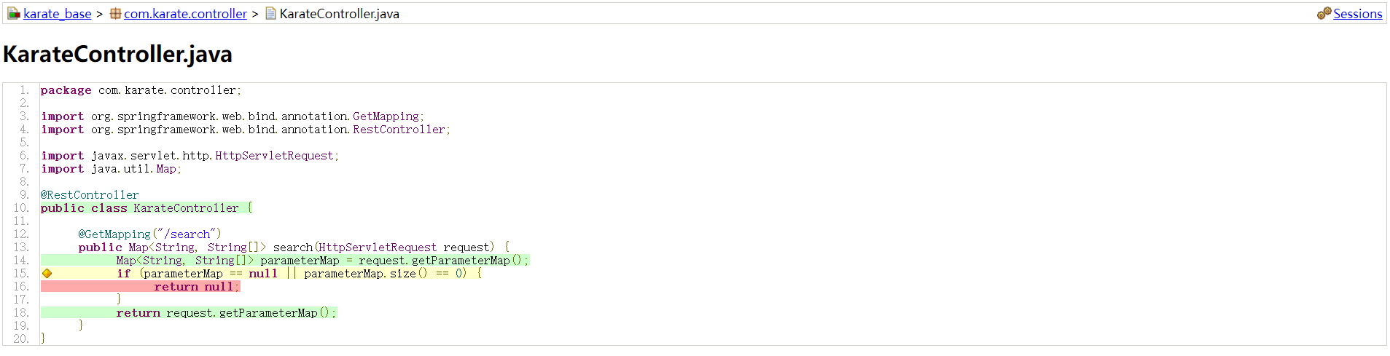Click the green 'return request.getParameterMap();' line
This screenshot has height=356, width=1390.
pyautogui.click(x=189, y=313)
